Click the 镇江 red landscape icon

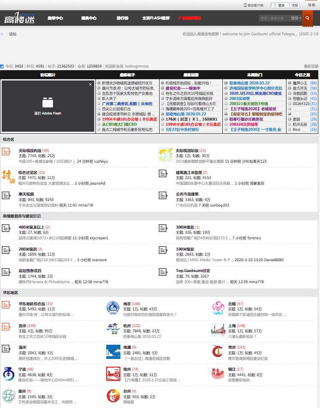218,374
